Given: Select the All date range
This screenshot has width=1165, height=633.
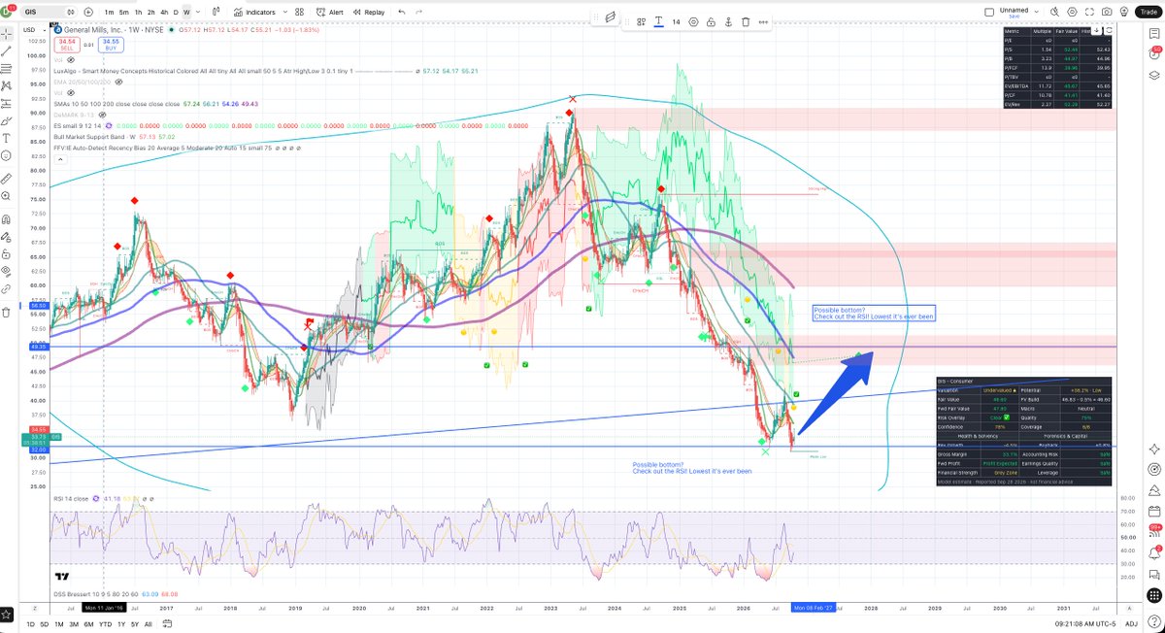Looking at the screenshot, I should coord(148,624).
